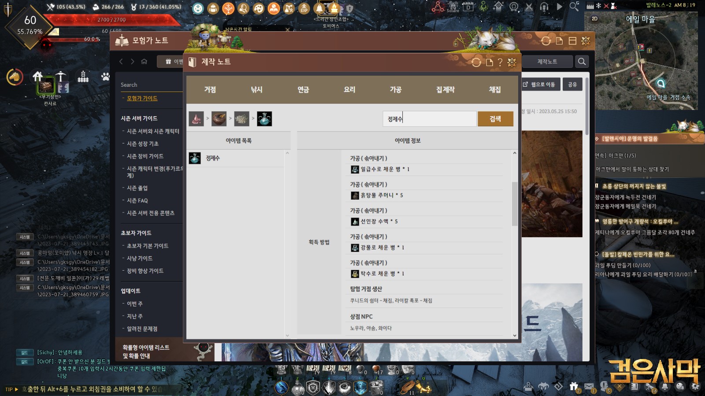Open 사냥 가이드 link
705x396 pixels.
pos(140,258)
